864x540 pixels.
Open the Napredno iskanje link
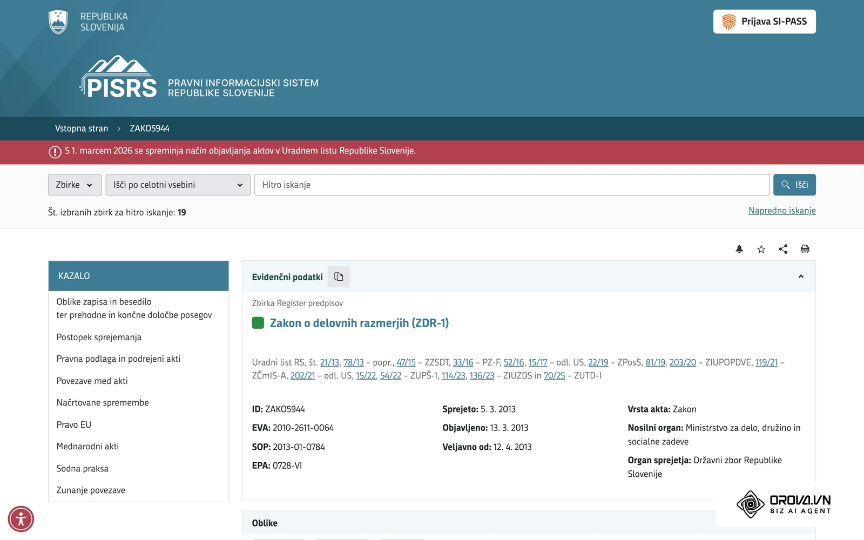tap(782, 211)
